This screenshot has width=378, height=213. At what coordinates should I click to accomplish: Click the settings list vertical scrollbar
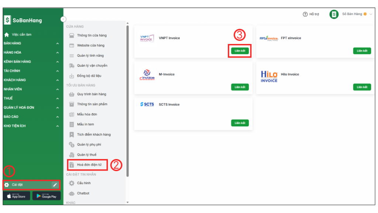128,100
